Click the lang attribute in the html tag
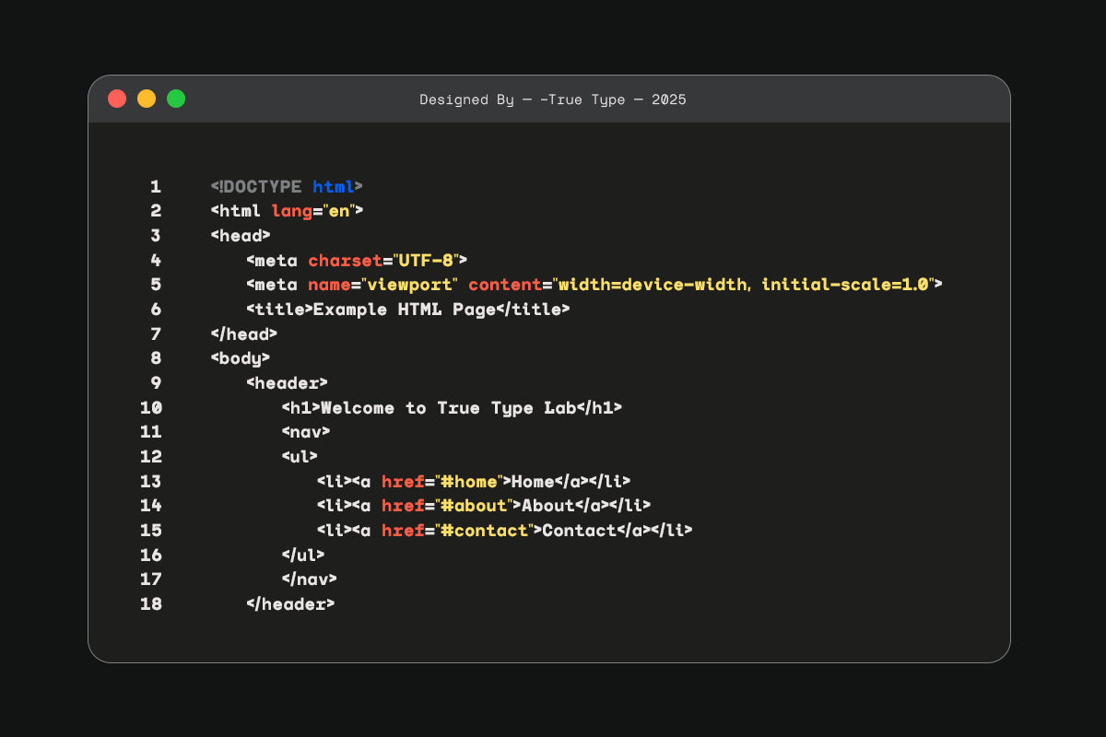 pyautogui.click(x=291, y=211)
